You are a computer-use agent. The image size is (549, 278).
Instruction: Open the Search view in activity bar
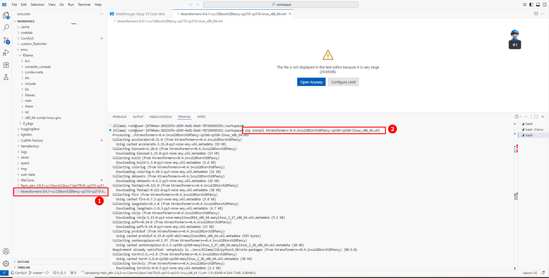click(x=6, y=28)
